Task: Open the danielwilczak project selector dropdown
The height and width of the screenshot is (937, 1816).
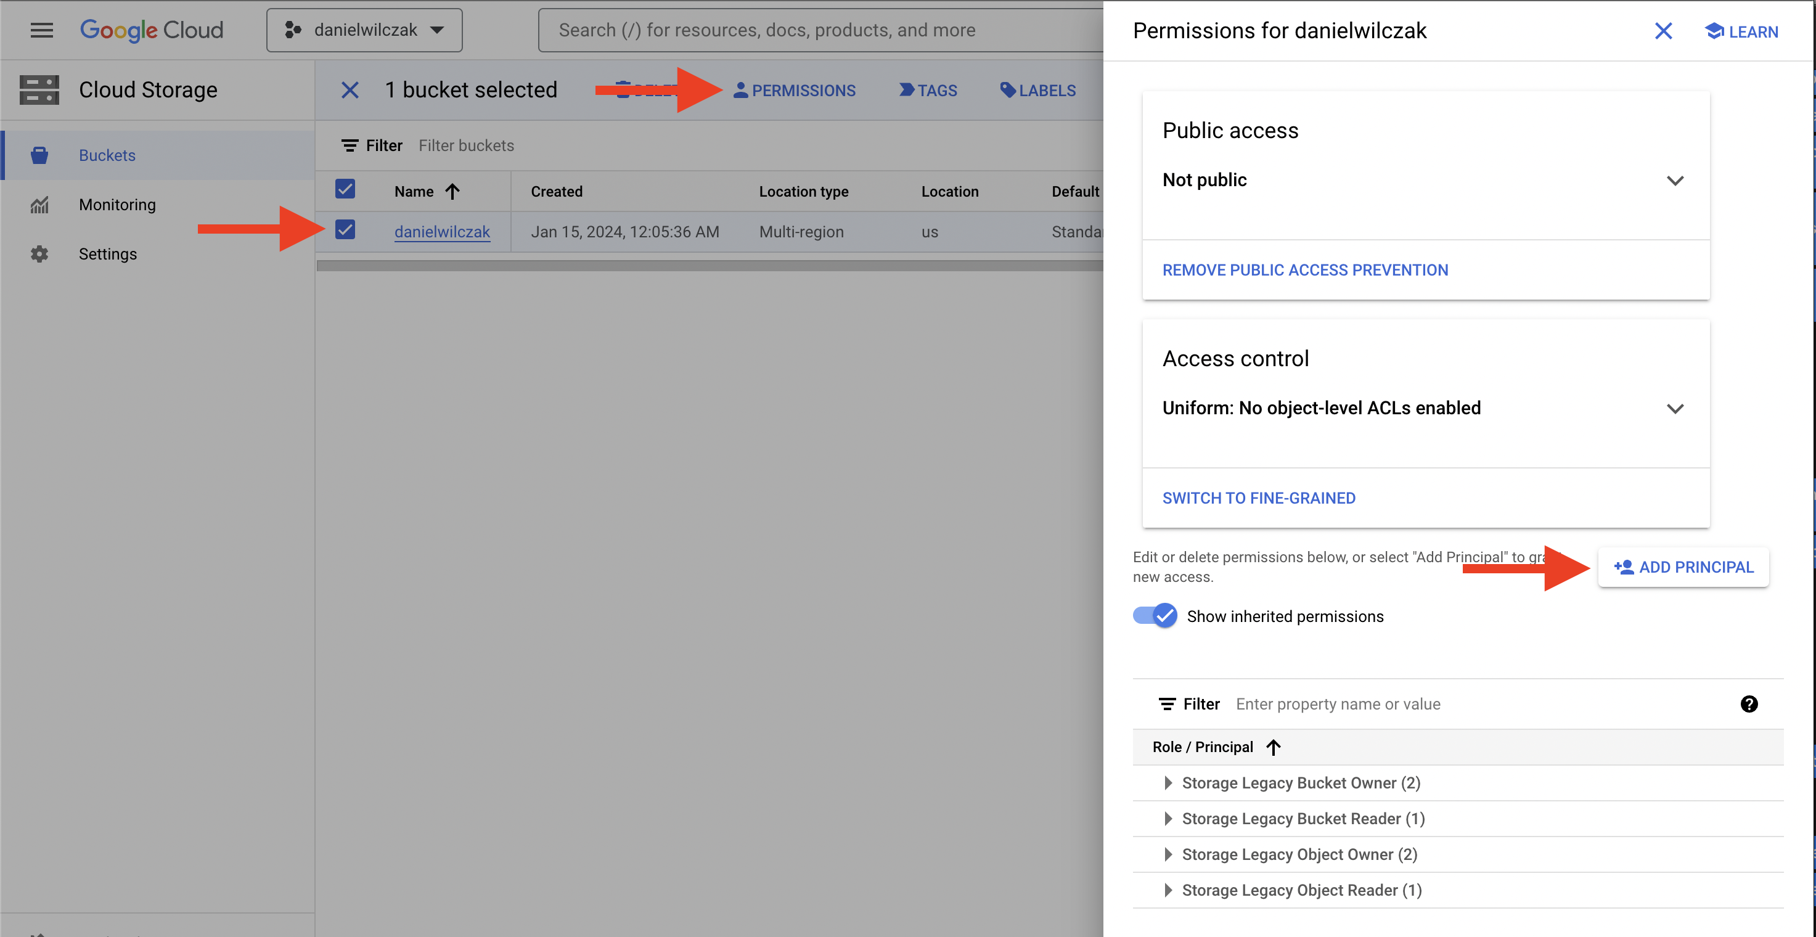Action: 364,30
